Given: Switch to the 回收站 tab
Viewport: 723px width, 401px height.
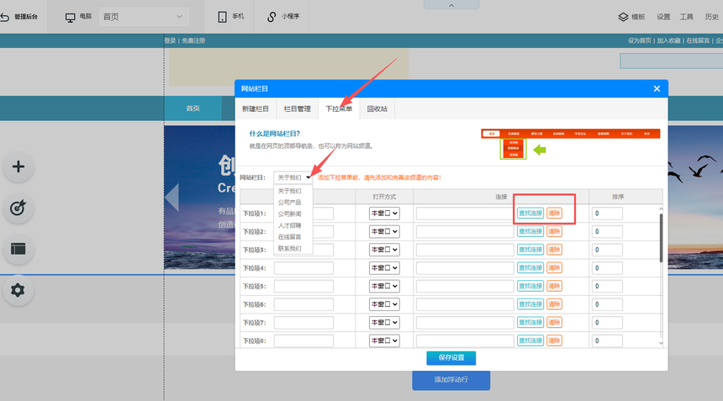Looking at the screenshot, I should (x=378, y=109).
